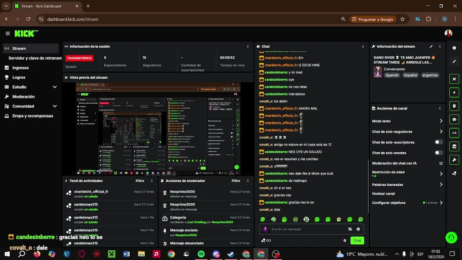Click the Kick logo
This screenshot has height=260, width=462.
point(26,33)
